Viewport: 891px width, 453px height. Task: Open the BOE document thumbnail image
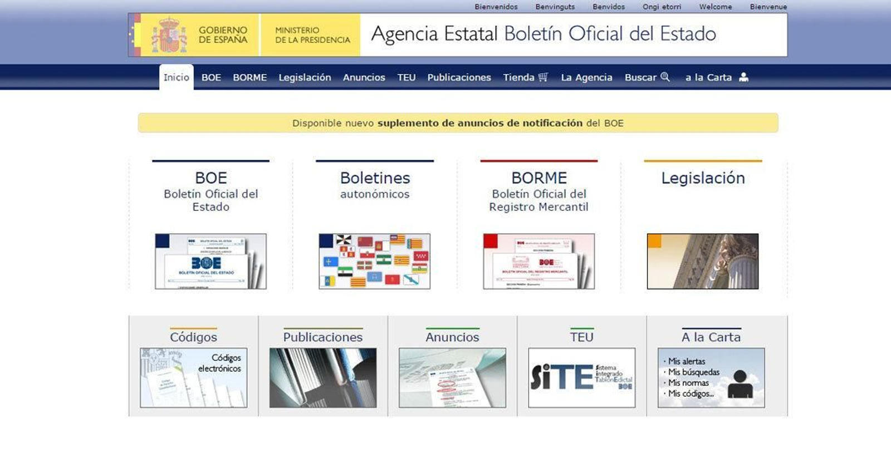tap(210, 261)
